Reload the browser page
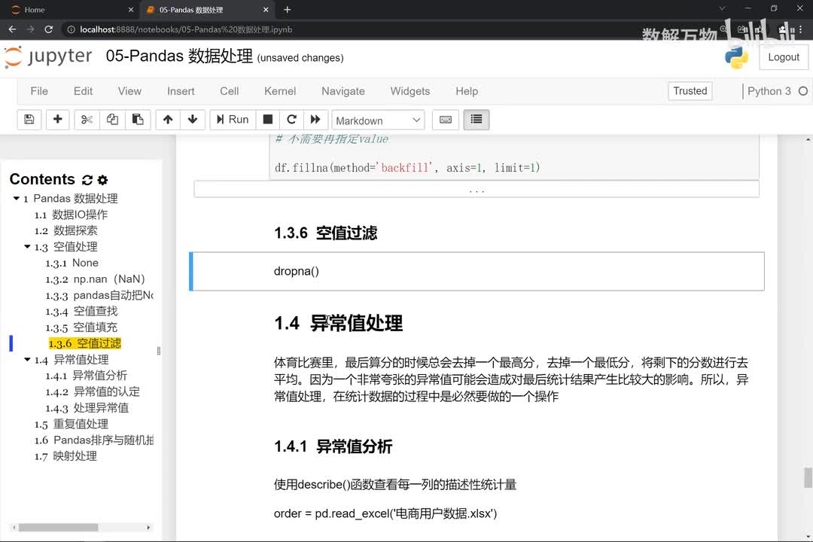This screenshot has height=542, width=813. [49, 29]
